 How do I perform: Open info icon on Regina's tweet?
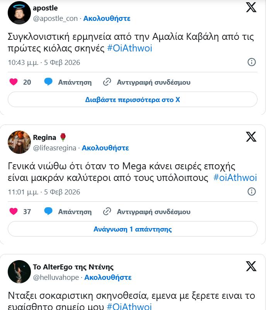pos(251,191)
